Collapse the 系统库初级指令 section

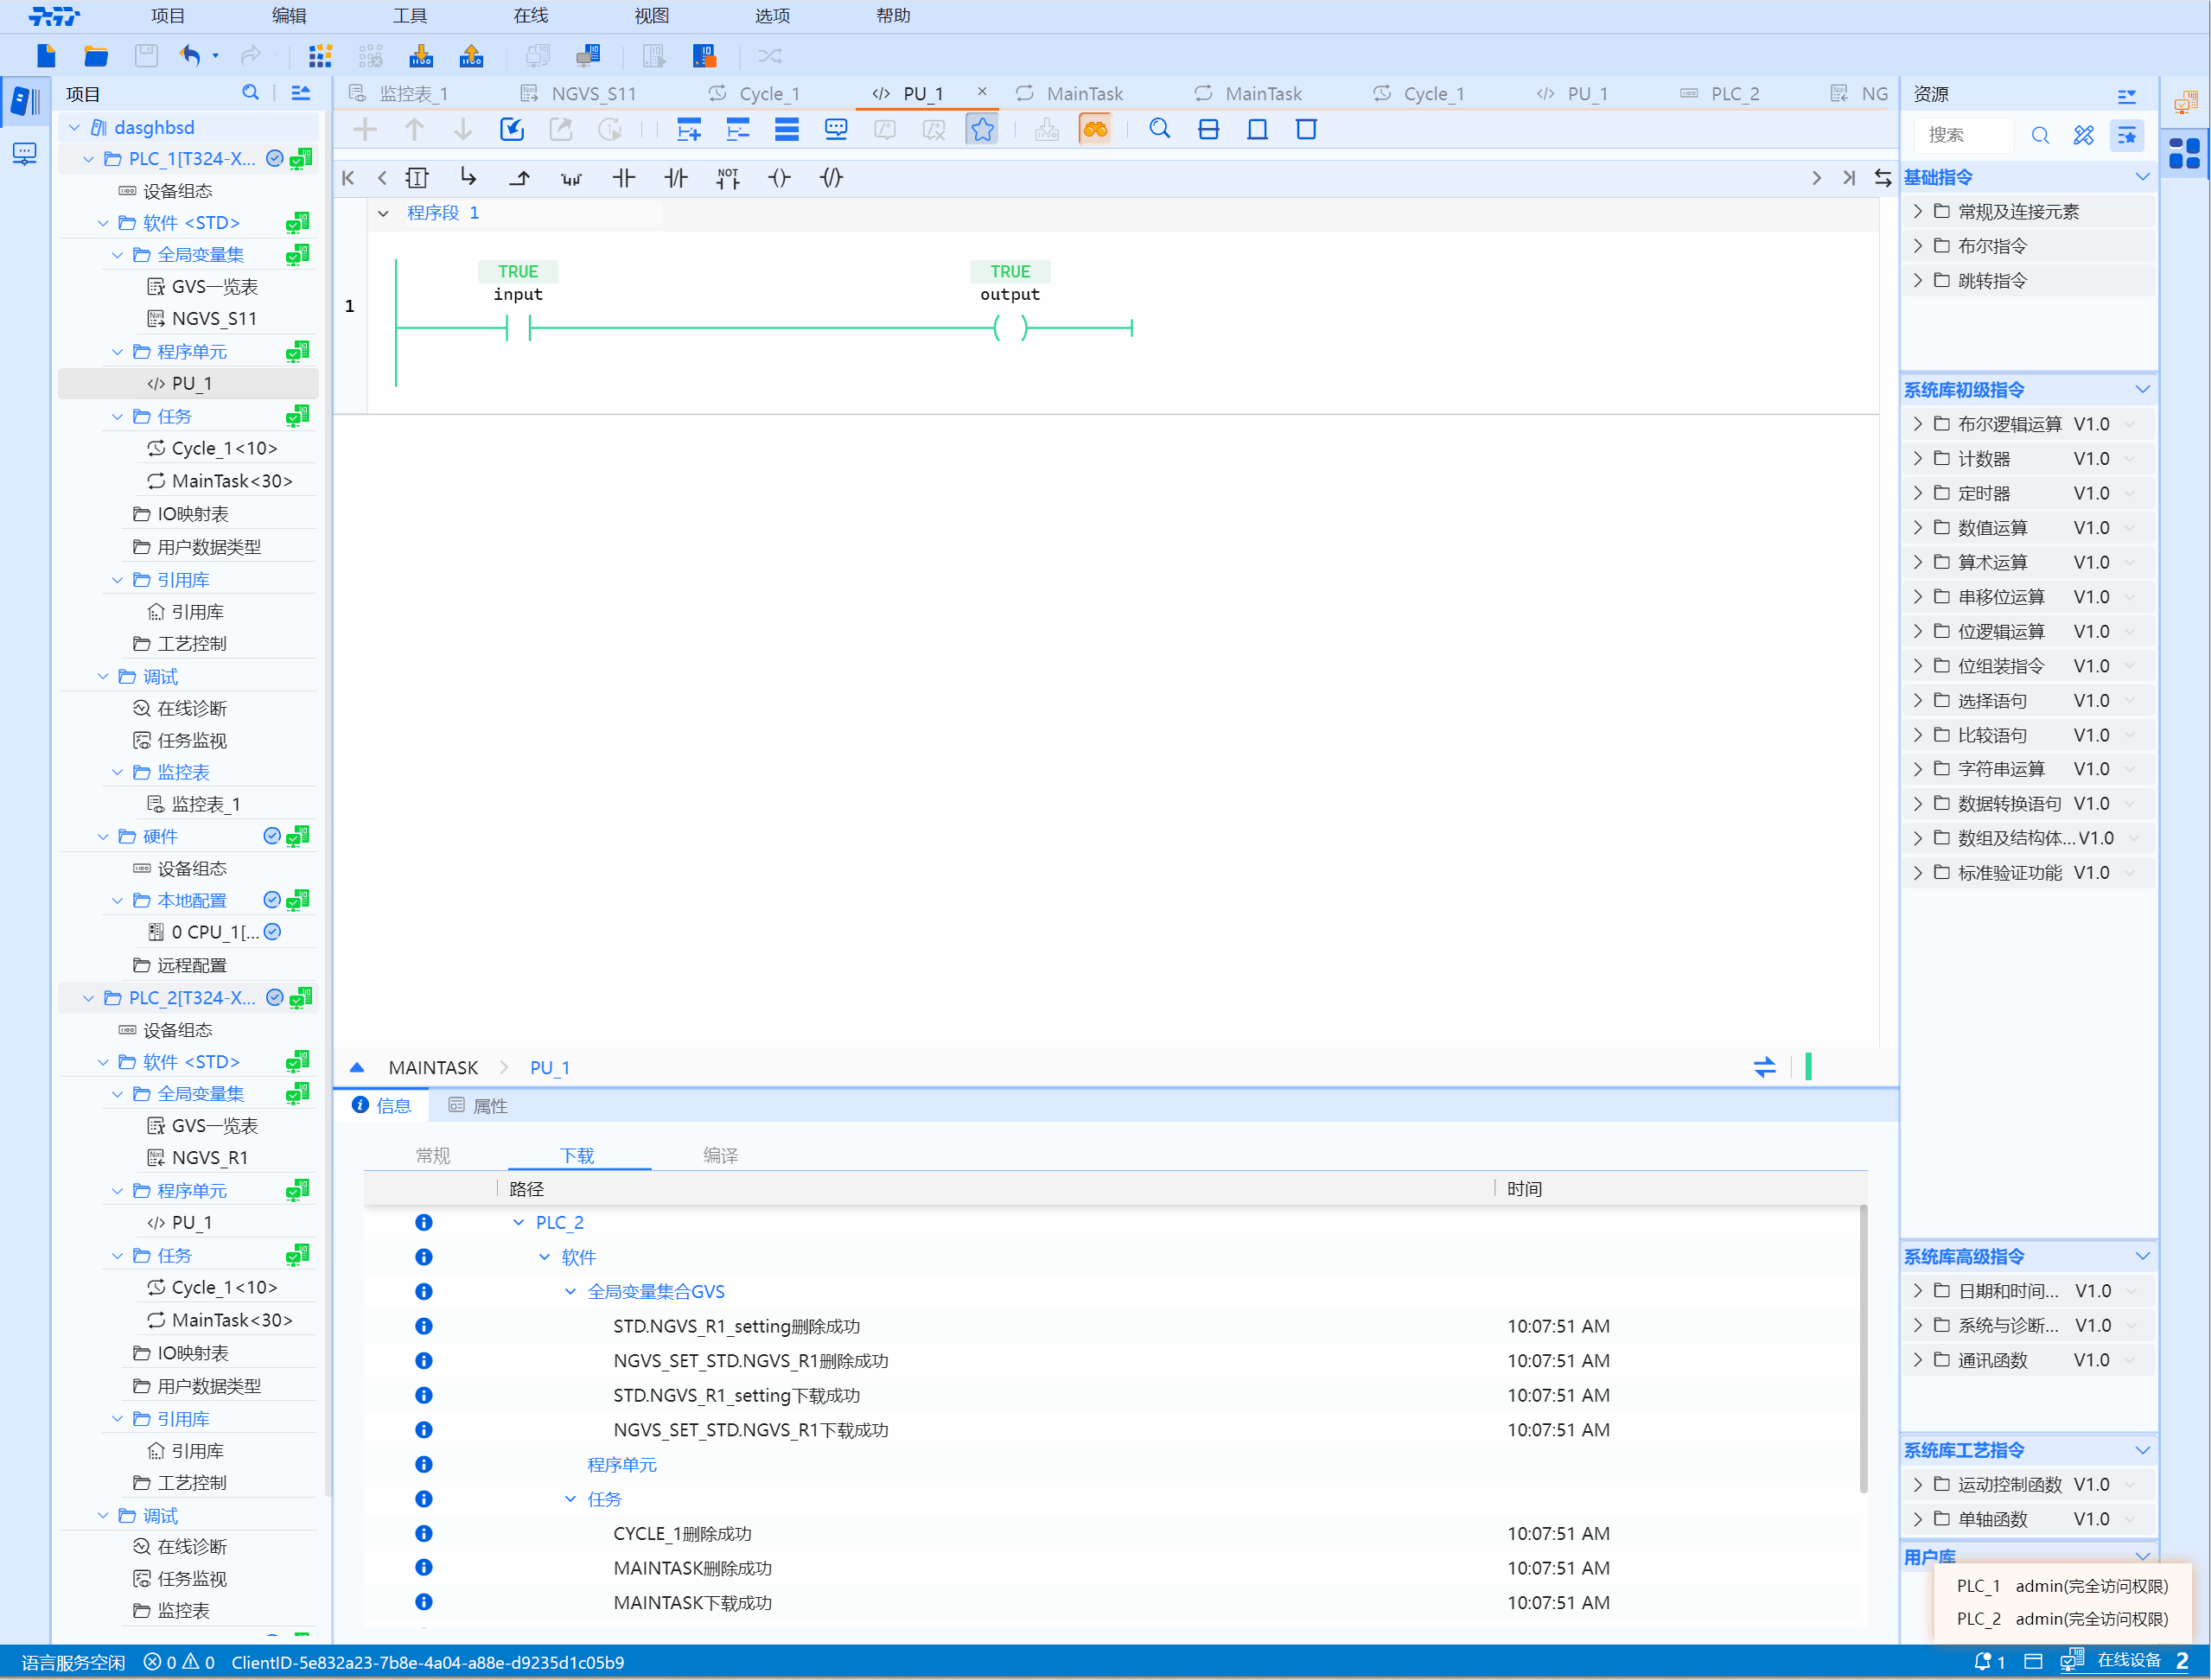[2142, 389]
